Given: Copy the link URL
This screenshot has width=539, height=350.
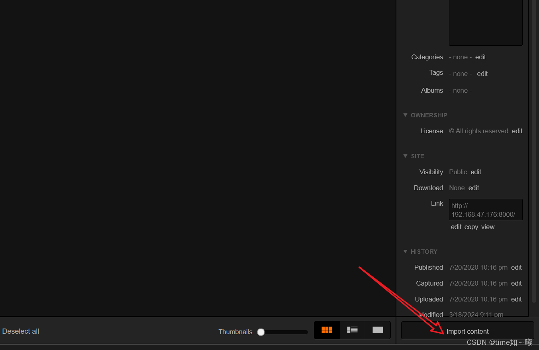Looking at the screenshot, I should coord(471,227).
